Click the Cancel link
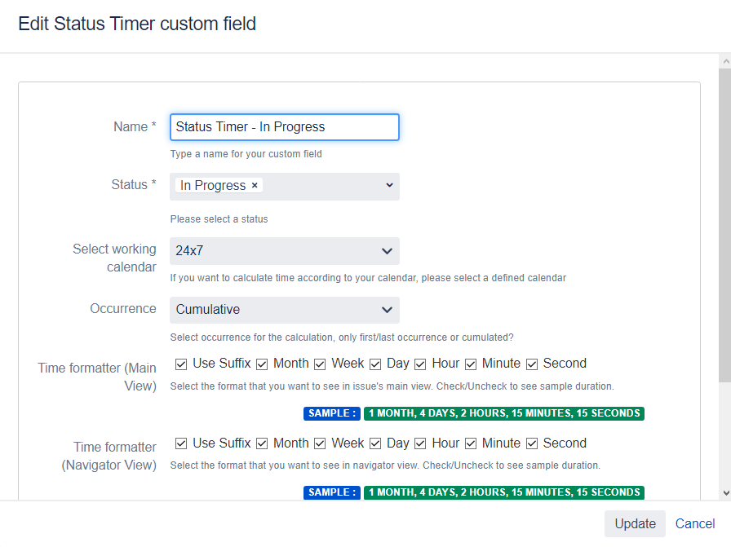This screenshot has width=731, height=547. tap(694, 523)
